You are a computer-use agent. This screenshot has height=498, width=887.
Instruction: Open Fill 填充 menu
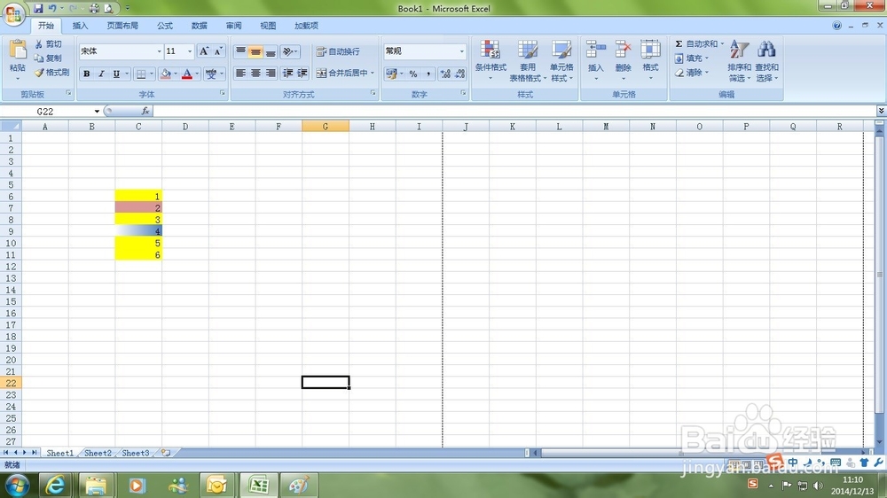[691, 58]
